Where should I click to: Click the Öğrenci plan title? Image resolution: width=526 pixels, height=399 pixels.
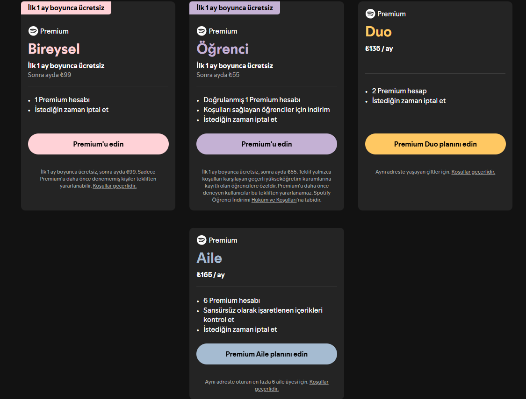click(223, 49)
